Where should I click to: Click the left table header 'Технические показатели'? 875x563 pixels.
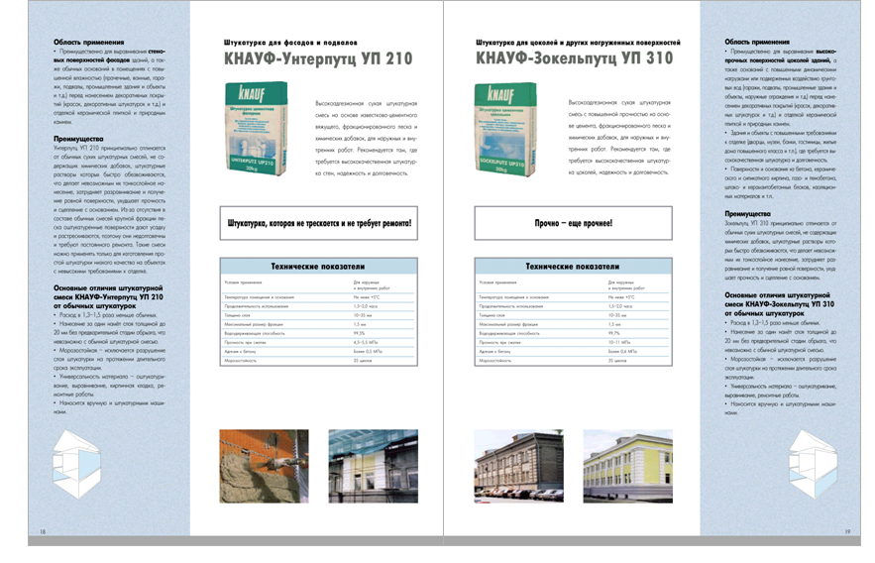click(x=317, y=267)
